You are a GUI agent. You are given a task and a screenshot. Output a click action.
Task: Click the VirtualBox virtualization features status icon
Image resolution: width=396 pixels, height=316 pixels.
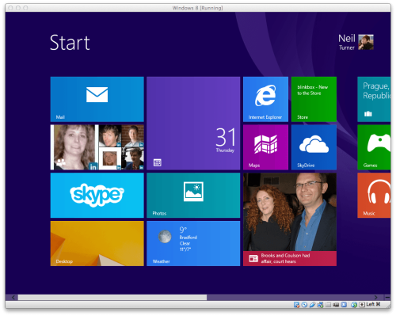point(344,305)
